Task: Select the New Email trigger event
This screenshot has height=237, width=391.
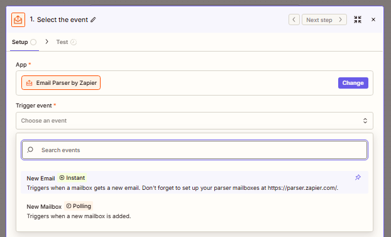Action: pyautogui.click(x=194, y=182)
